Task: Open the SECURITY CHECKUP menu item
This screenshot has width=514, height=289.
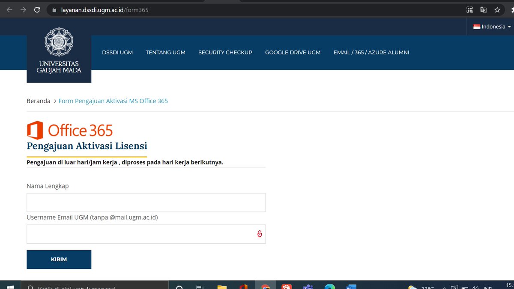Action: 225,52
